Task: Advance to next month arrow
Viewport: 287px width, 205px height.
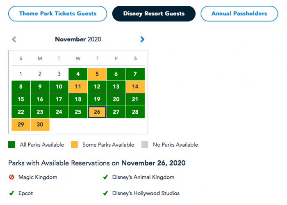Action: pyautogui.click(x=142, y=39)
